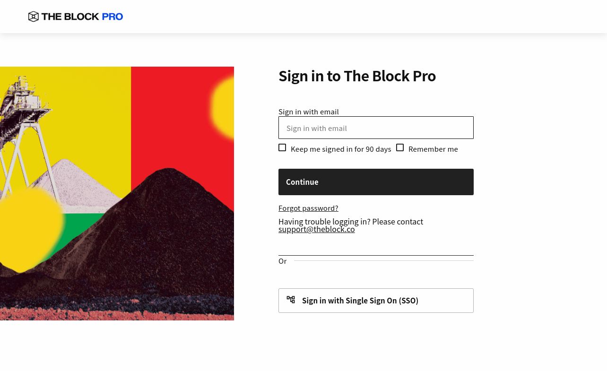The height and width of the screenshot is (371, 607).
Task: Click the mining artwork illustration
Action: pyautogui.click(x=117, y=193)
